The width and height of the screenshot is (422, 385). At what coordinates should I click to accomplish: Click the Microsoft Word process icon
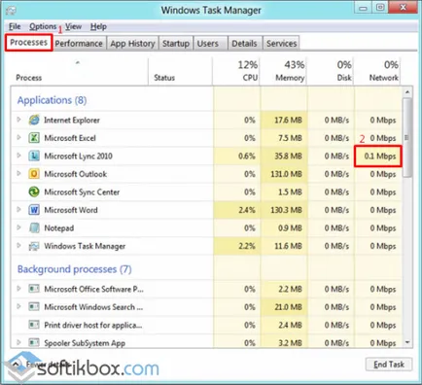(x=34, y=210)
